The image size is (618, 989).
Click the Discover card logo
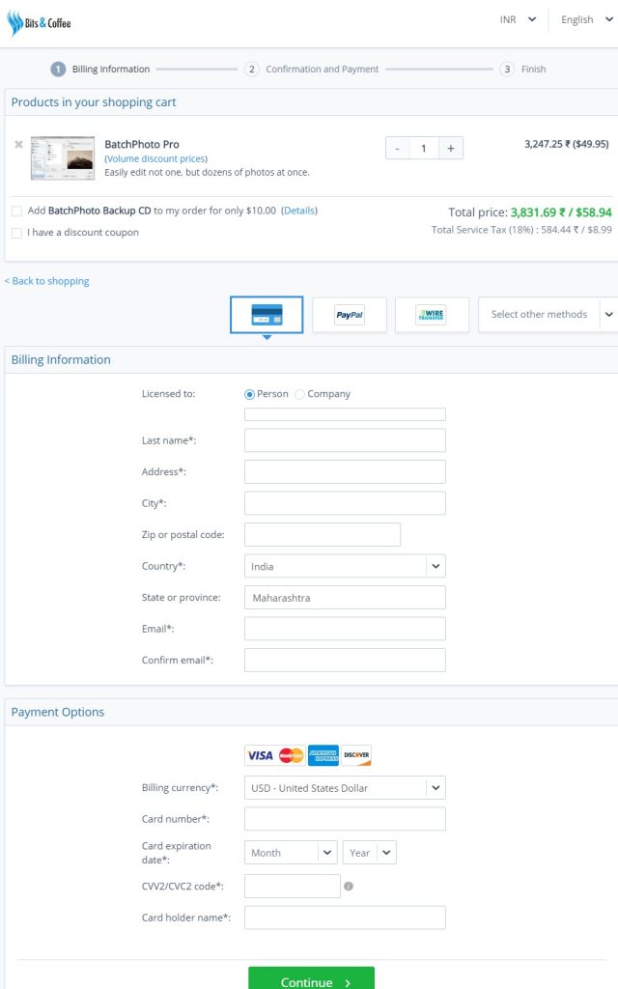point(356,755)
